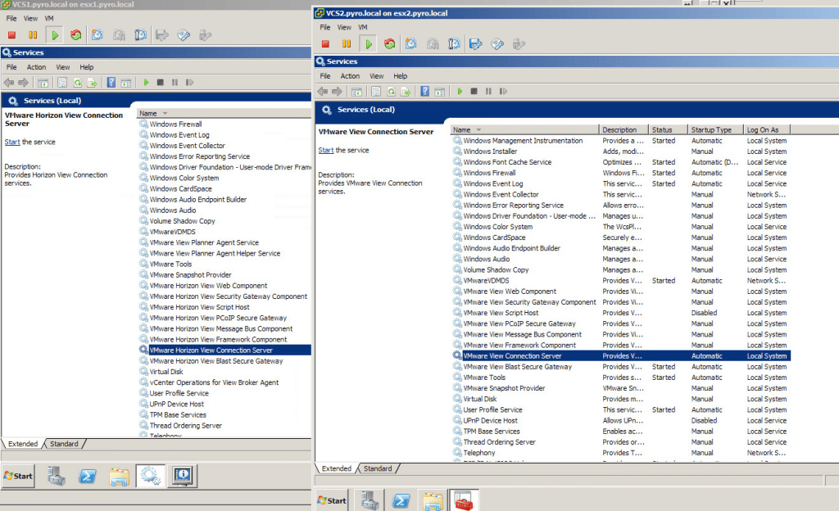Select VMware View Blast Secure Gateway service in VCS2
Viewport: 839px width, 511px height.
[517, 367]
